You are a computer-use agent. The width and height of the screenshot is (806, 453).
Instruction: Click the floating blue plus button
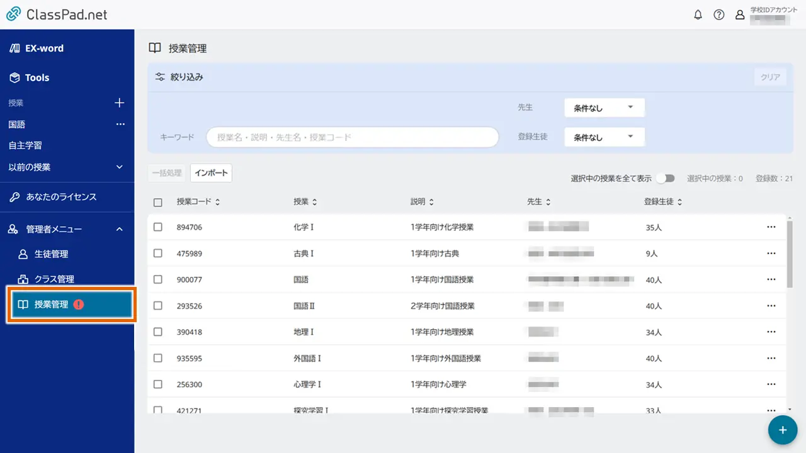pyautogui.click(x=782, y=430)
